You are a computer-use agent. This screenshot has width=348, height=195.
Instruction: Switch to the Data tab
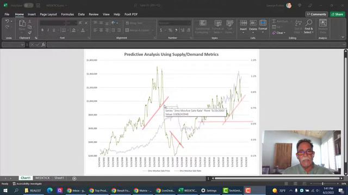click(x=81, y=15)
